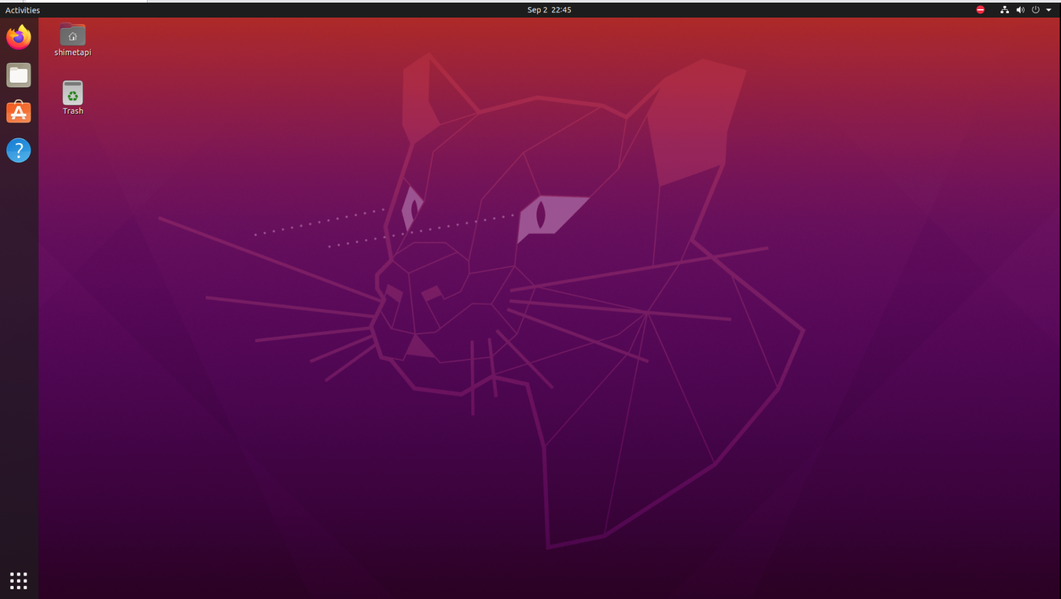The width and height of the screenshot is (1061, 599).
Task: Click the "Trash" label text
Action: [73, 111]
